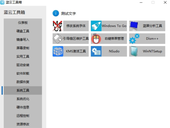Click the 测试文字 label
170x128 pixels.
pos(68,14)
